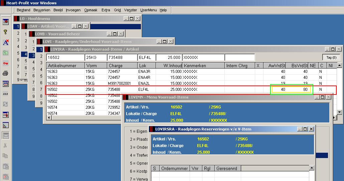Open the Extra menu
This screenshot has width=344, height=181.
click(106, 10)
